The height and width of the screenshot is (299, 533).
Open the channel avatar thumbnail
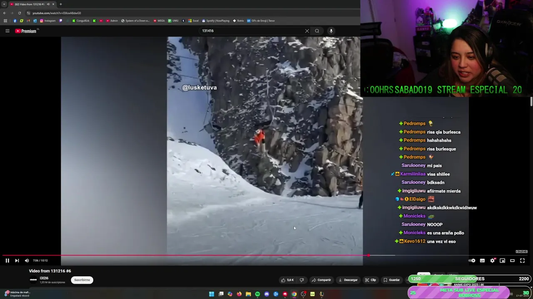coord(33,280)
